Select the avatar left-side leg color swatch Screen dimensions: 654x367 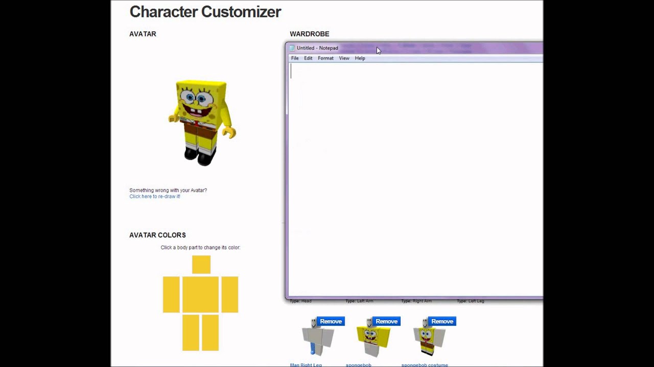click(x=191, y=333)
